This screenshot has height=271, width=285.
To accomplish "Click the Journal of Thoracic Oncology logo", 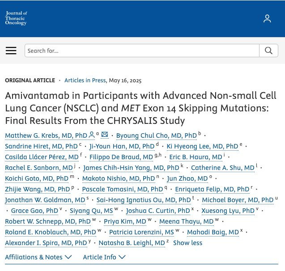I will 16,18.
